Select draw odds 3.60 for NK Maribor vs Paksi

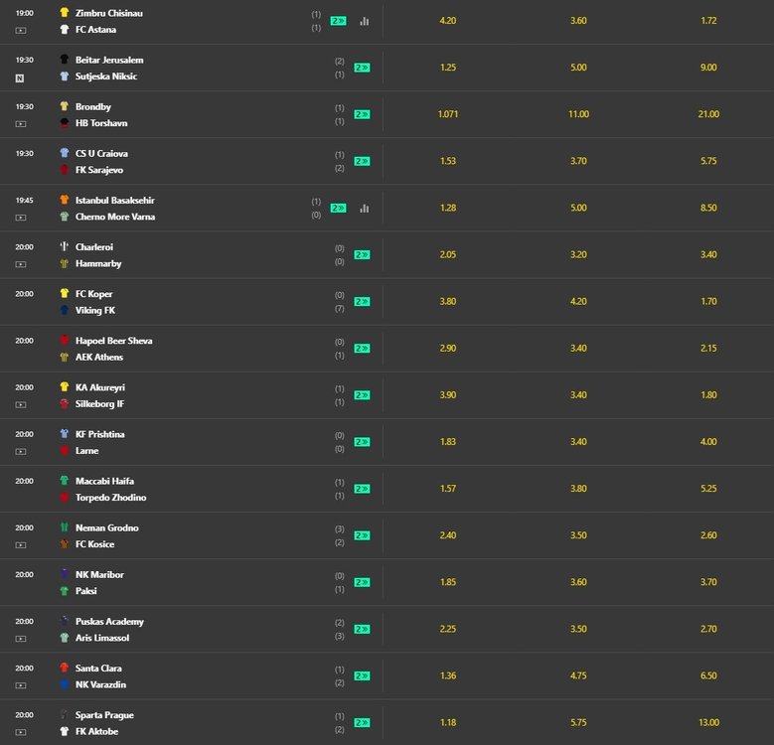578,582
